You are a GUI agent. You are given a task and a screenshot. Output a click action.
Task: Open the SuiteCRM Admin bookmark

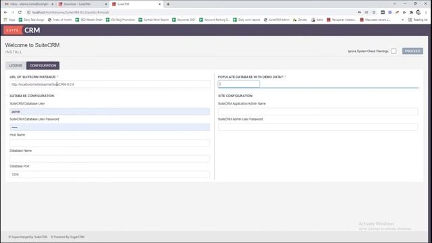click(277, 20)
